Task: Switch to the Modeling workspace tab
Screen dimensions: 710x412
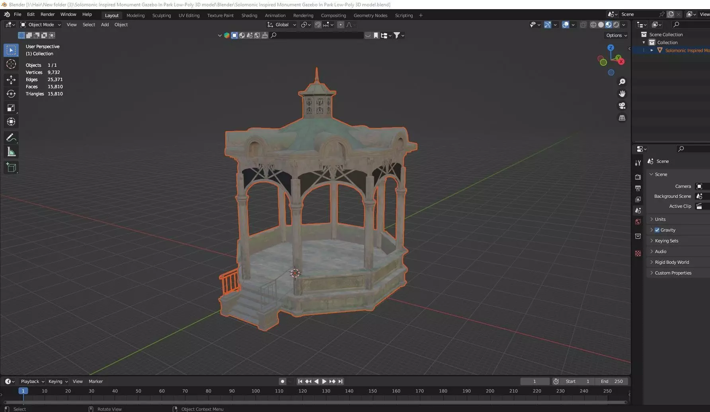Action: 135,15
